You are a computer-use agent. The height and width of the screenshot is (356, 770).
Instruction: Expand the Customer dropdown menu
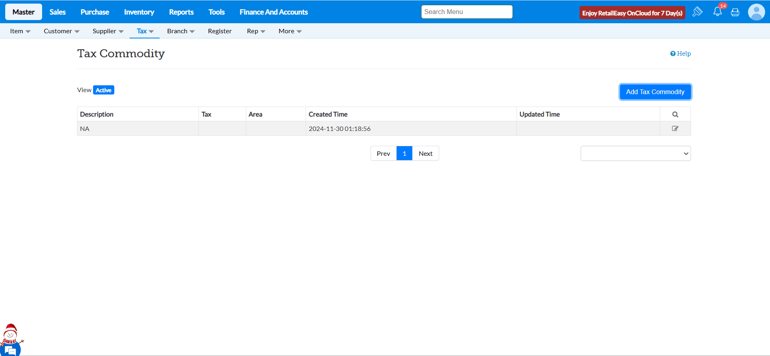tap(61, 31)
